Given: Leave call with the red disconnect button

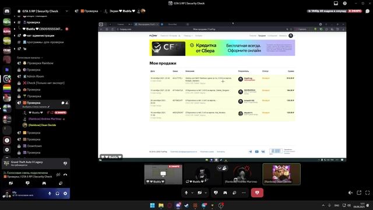Looking at the screenshot, I should pos(257,192).
